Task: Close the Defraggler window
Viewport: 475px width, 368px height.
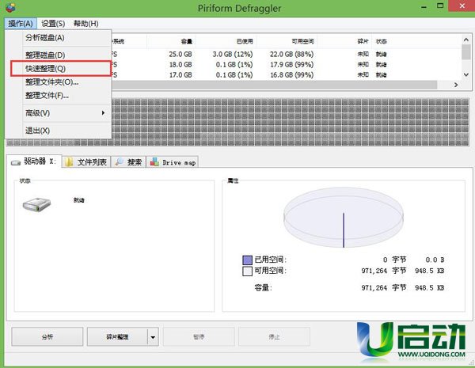Action: 462,6
